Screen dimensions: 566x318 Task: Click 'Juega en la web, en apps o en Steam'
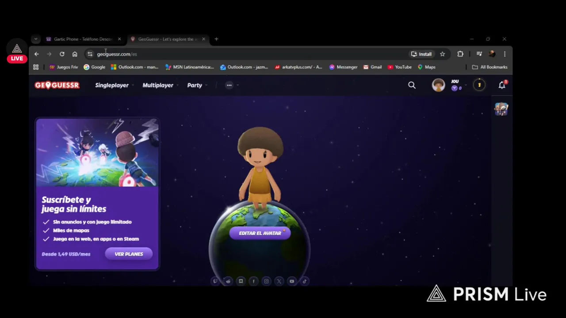pos(96,239)
